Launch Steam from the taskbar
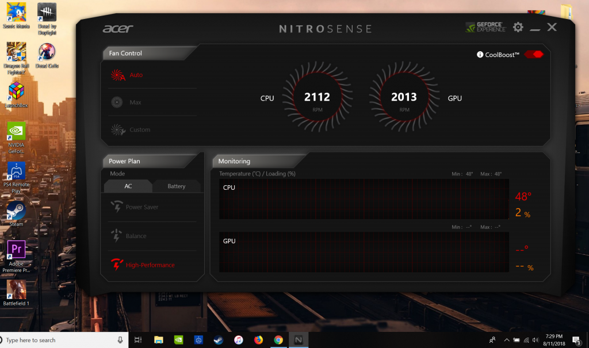Viewport: 589px width, 348px height. click(219, 339)
